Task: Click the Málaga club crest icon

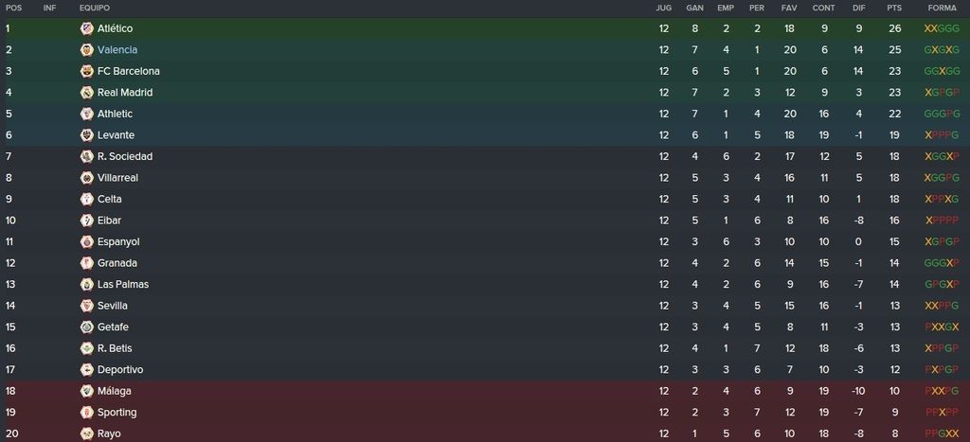Action: point(86,391)
